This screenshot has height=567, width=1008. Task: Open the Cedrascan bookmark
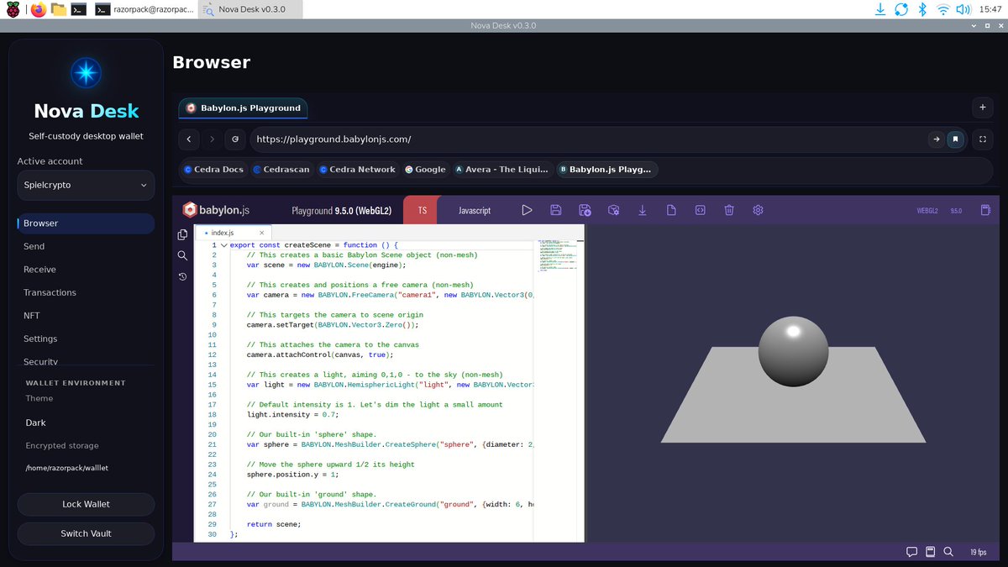click(281, 170)
